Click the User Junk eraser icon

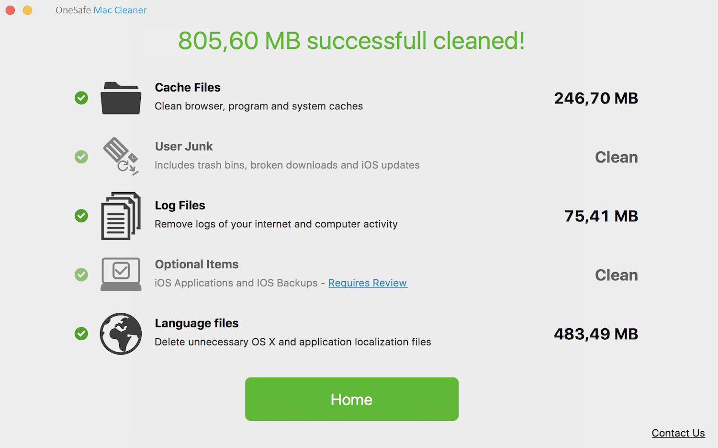[x=121, y=157]
